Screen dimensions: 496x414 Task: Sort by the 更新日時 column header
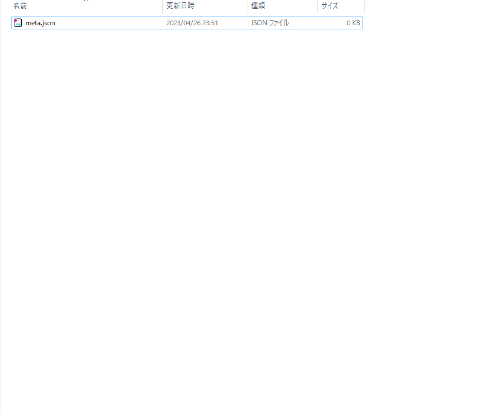[x=180, y=6]
